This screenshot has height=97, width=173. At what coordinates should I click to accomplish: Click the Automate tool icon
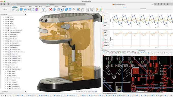point(44,9)
